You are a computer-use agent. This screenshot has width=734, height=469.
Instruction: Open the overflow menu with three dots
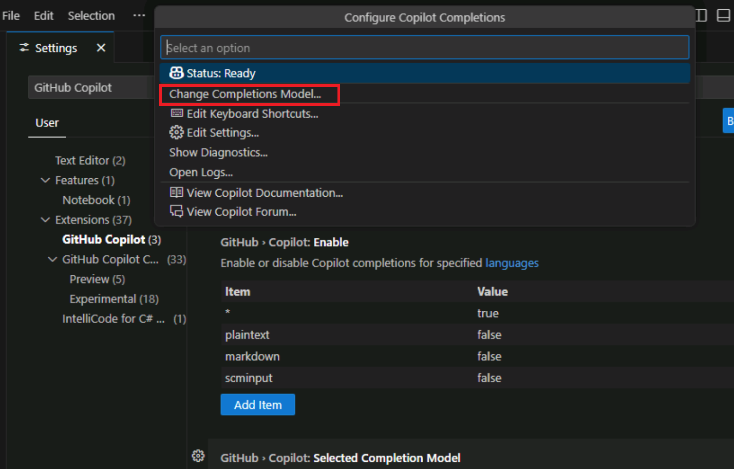click(139, 16)
